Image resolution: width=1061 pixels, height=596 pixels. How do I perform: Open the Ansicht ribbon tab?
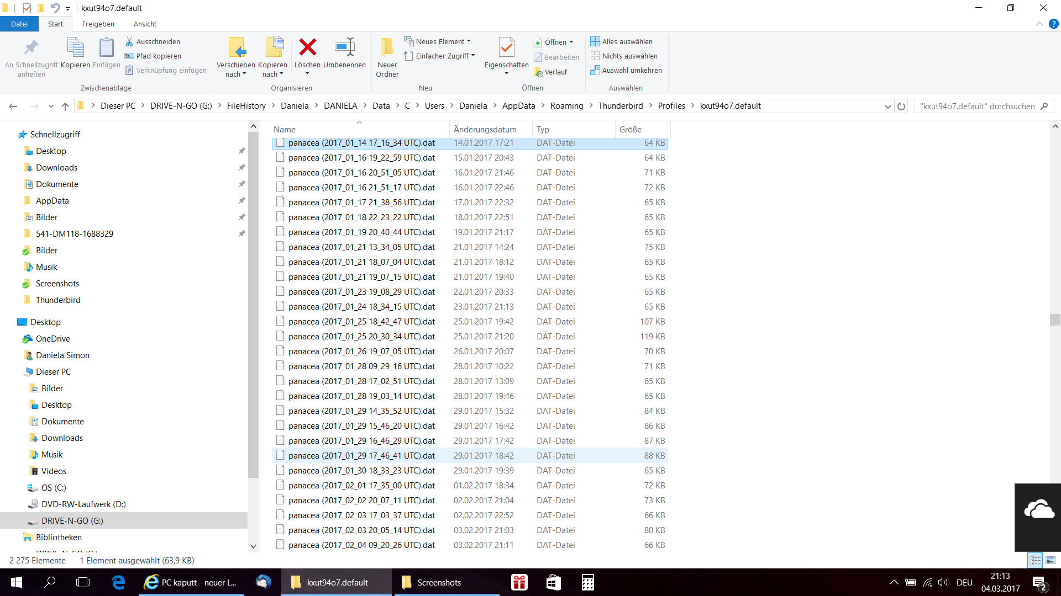pyautogui.click(x=145, y=24)
